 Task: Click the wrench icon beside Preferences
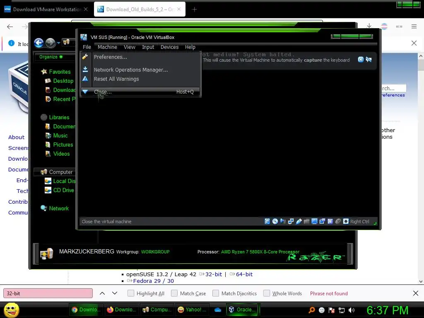click(85, 57)
